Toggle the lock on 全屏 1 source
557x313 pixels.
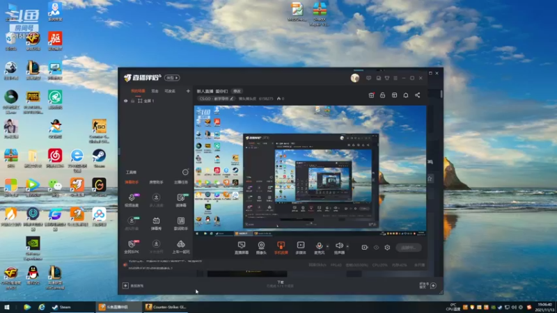click(132, 101)
